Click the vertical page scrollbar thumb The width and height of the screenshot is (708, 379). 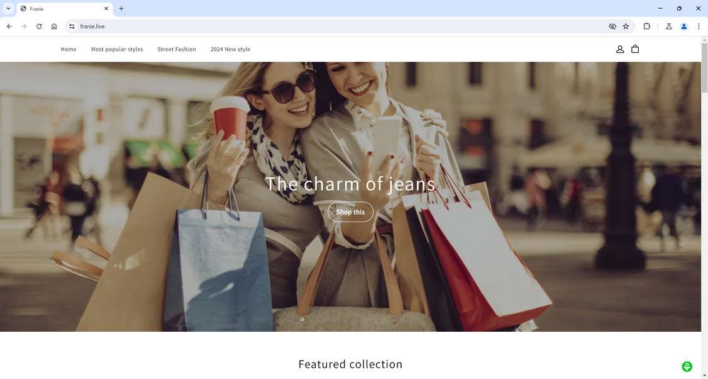704,68
